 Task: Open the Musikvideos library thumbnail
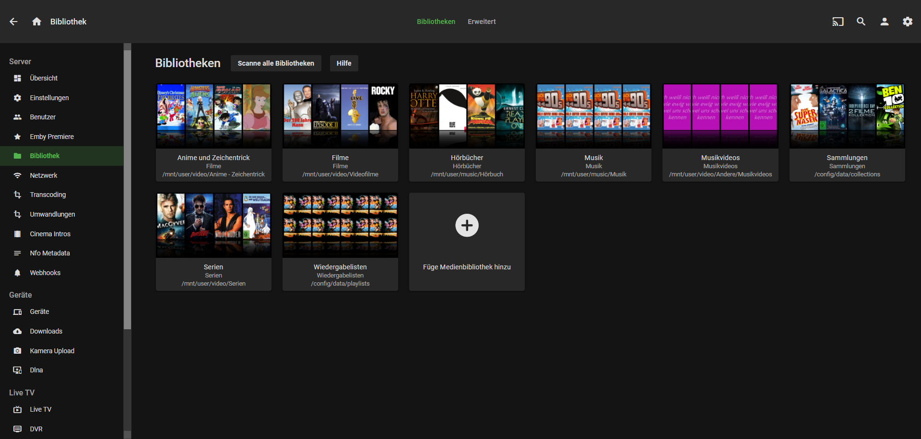click(x=720, y=116)
